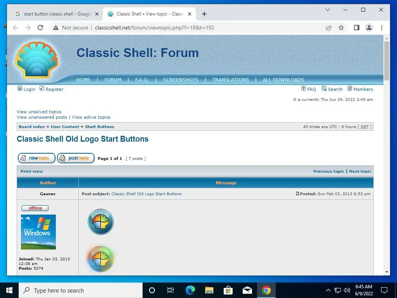397x298 pixels.
Task: Open the Members list link
Action: pyautogui.click(x=360, y=89)
